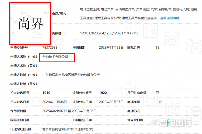Viewport: 202px width, 134px height.
Task: Click the 申请/注册号 label
Action: 19,48
